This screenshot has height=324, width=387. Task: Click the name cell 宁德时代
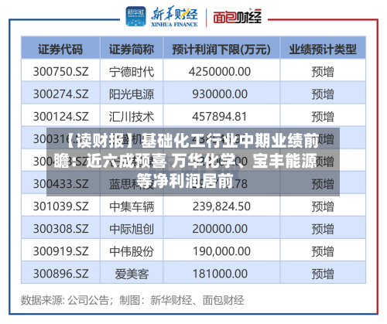132,71
